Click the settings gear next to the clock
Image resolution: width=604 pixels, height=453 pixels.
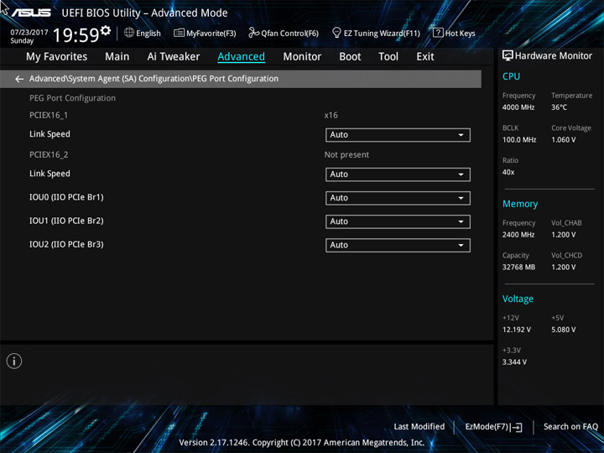tap(106, 30)
